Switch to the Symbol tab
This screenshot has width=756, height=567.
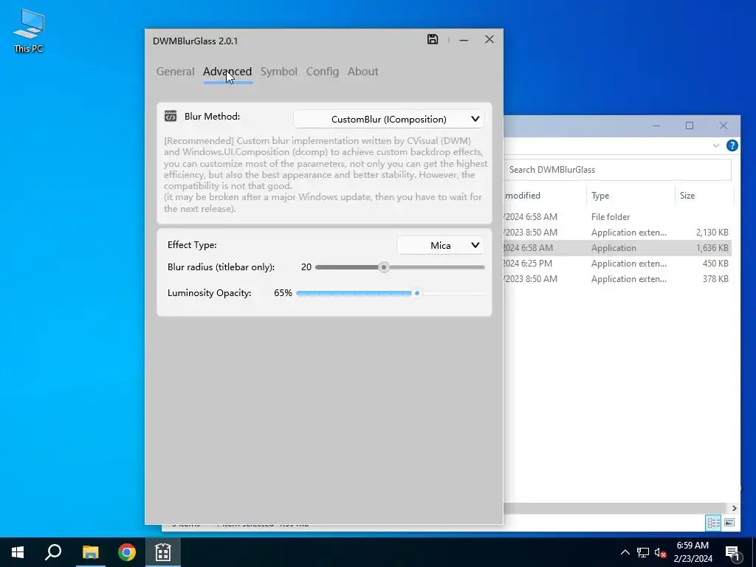pyautogui.click(x=278, y=72)
